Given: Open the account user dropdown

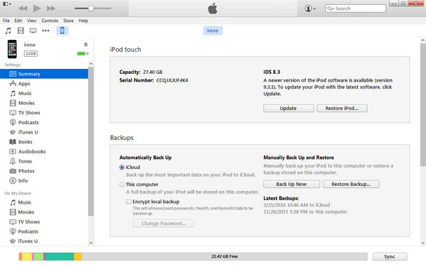Looking at the screenshot, I should pos(310,9).
